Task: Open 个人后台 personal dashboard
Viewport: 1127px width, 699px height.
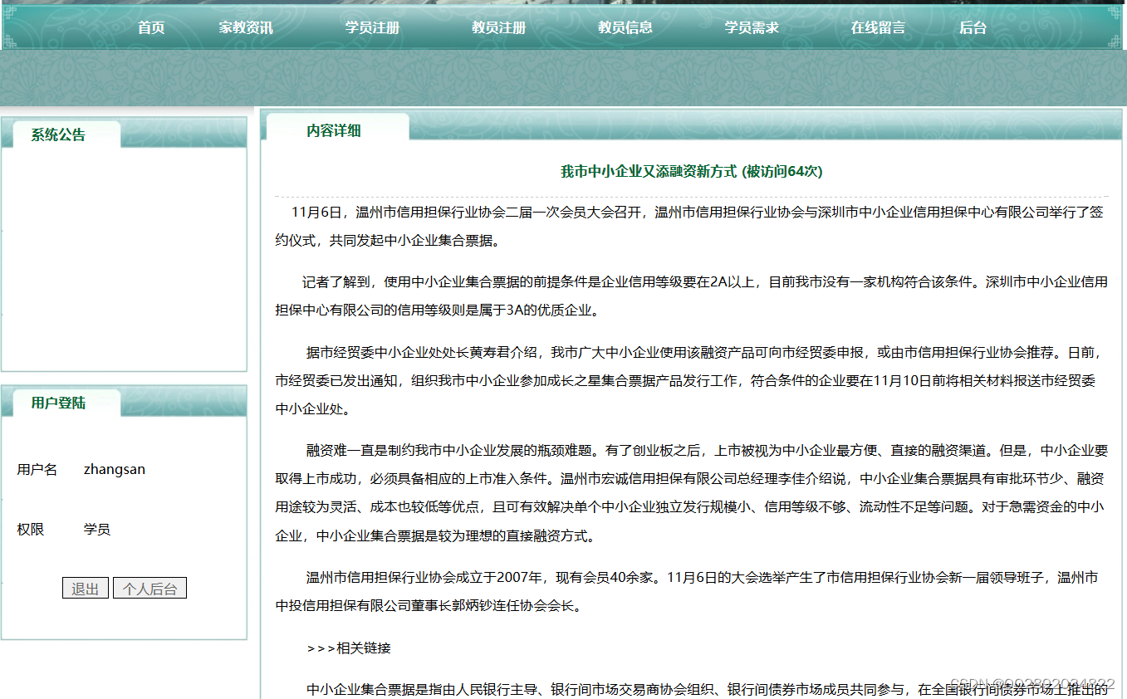Action: point(149,588)
